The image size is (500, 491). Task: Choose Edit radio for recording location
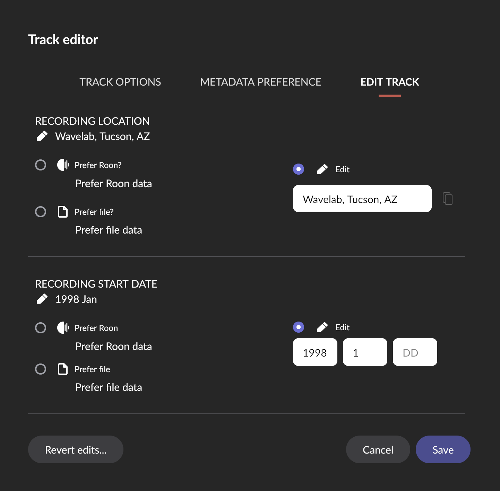click(x=299, y=169)
